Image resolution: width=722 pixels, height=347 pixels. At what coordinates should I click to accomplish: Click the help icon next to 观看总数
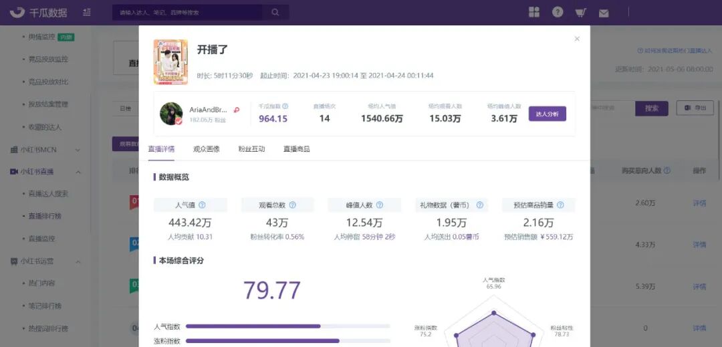click(x=292, y=205)
